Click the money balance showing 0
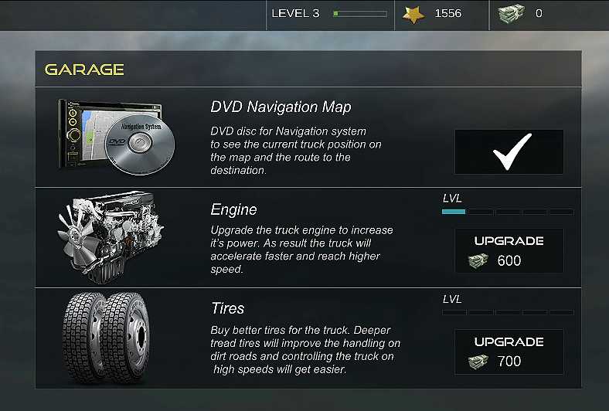Image resolution: width=609 pixels, height=411 pixels. click(539, 14)
